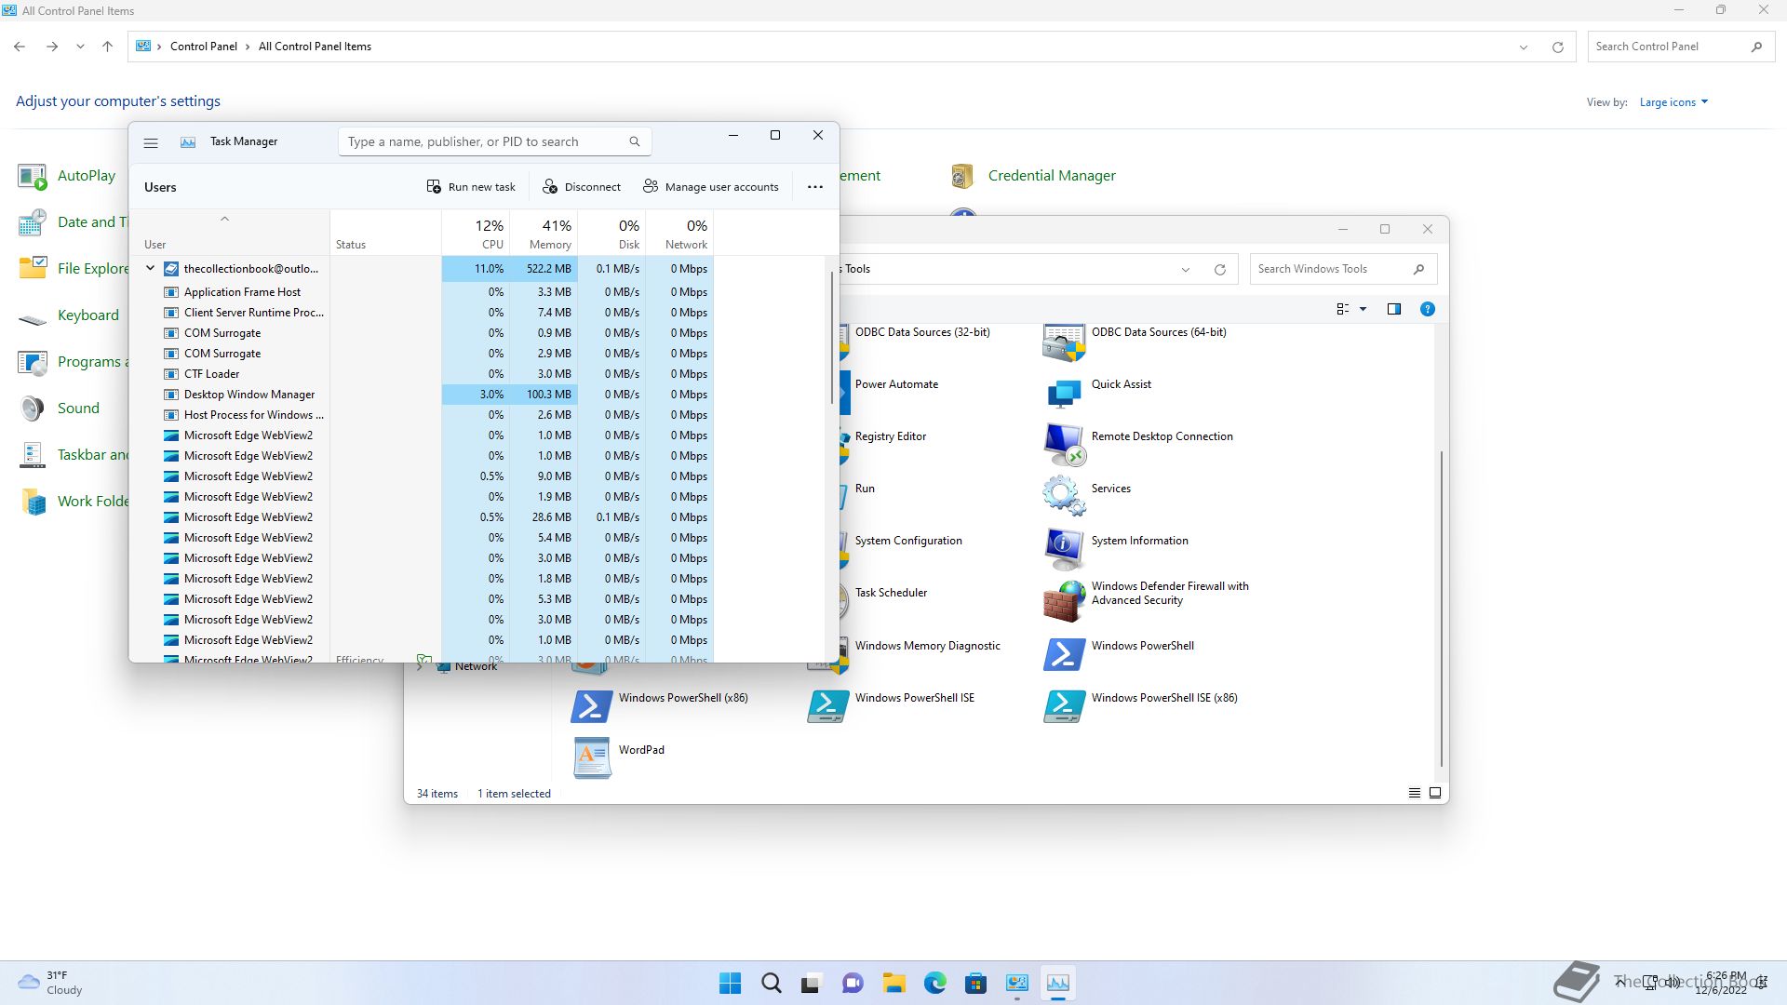Sort by Disk column header
The width and height of the screenshot is (1787, 1005).
(611, 233)
